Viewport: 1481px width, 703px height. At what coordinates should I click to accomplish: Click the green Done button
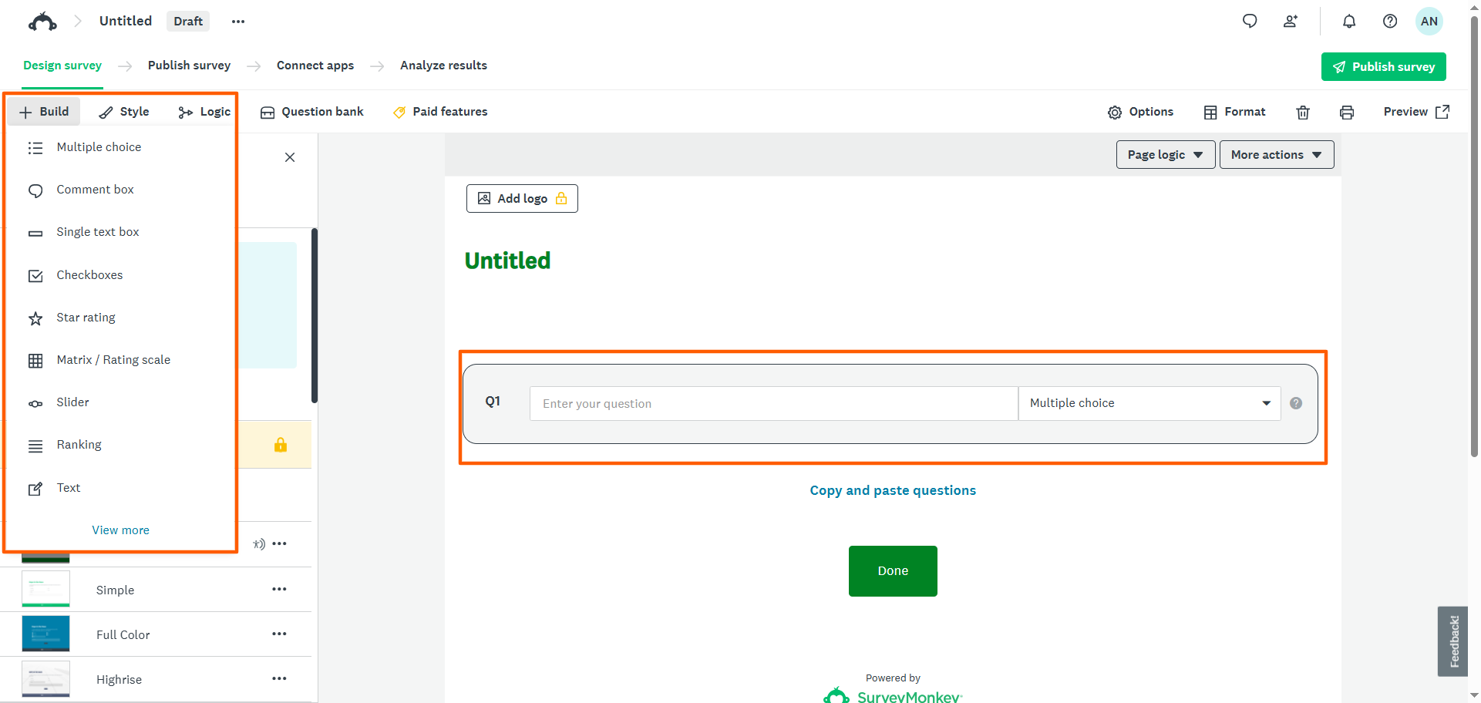point(893,571)
